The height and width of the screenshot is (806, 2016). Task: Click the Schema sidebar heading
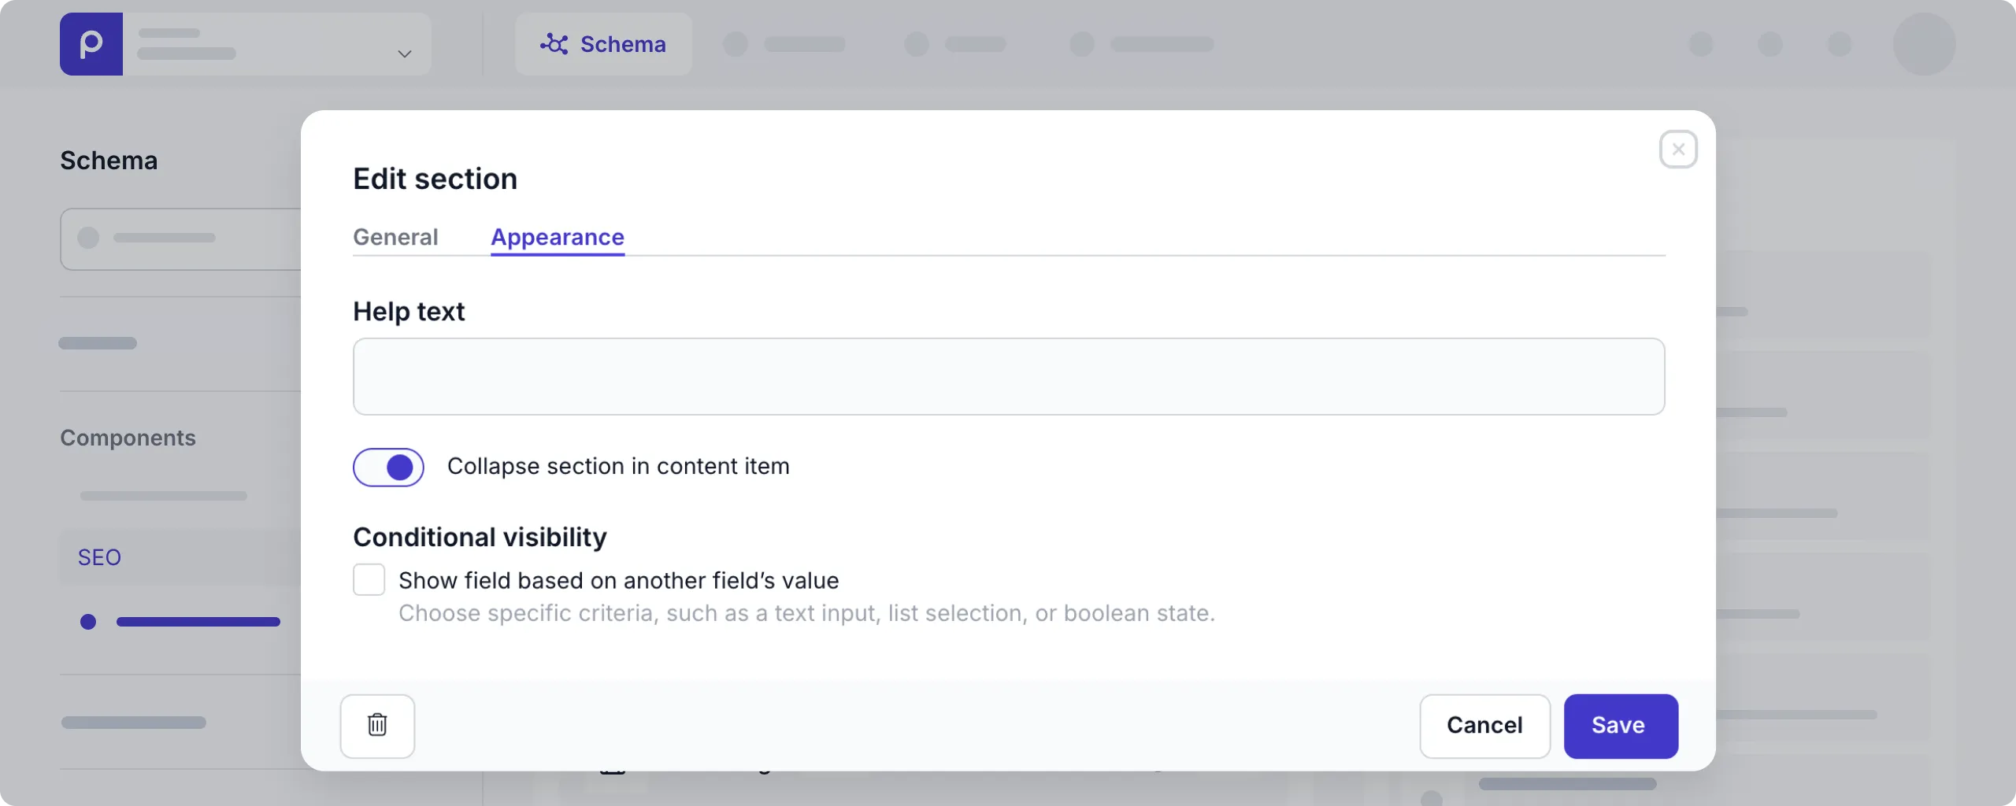tap(109, 161)
